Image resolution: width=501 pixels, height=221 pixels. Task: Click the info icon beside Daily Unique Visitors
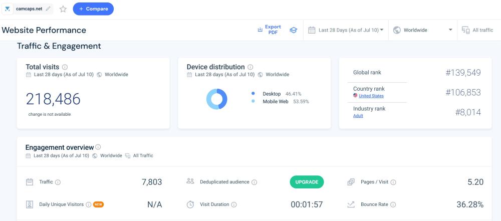pos(89,204)
